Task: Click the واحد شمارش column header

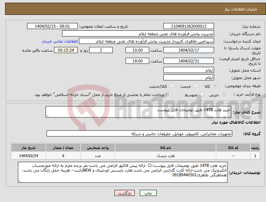Action: [x=98, y=148]
